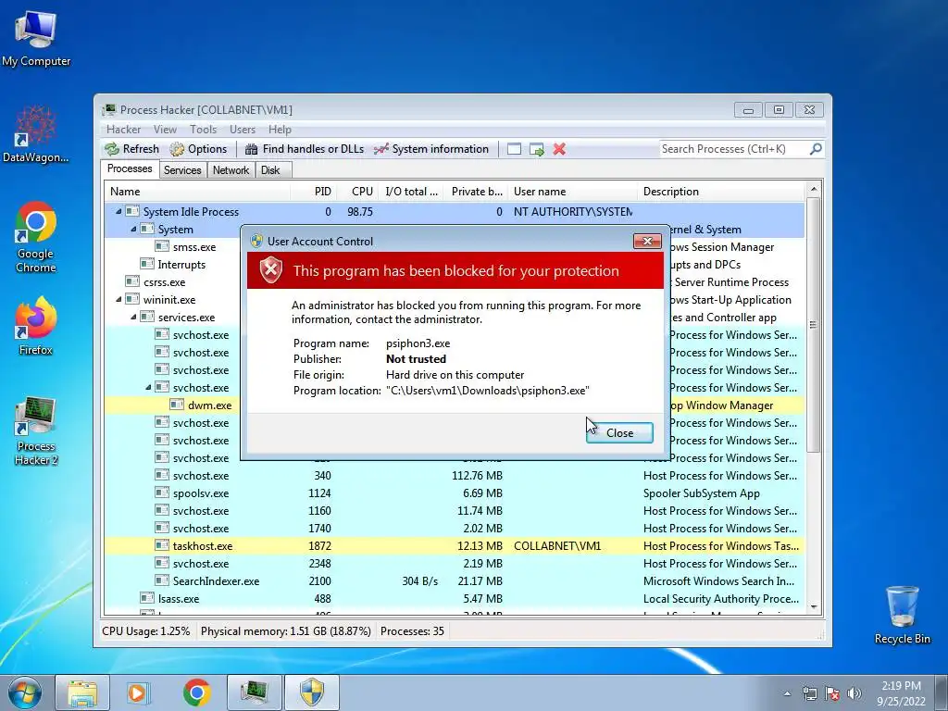Click the process list scrollbar up arrow
The image size is (948, 711).
click(814, 189)
